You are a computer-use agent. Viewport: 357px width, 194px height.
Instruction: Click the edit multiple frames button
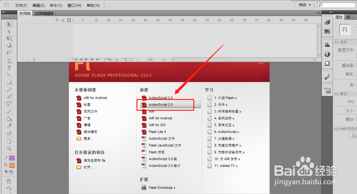[x=126, y=60]
